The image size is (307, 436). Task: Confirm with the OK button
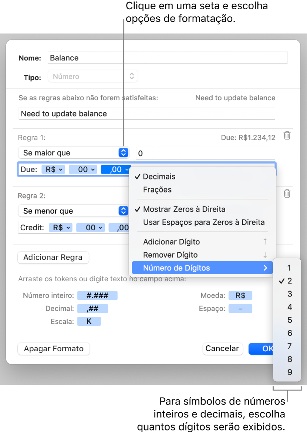click(261, 349)
